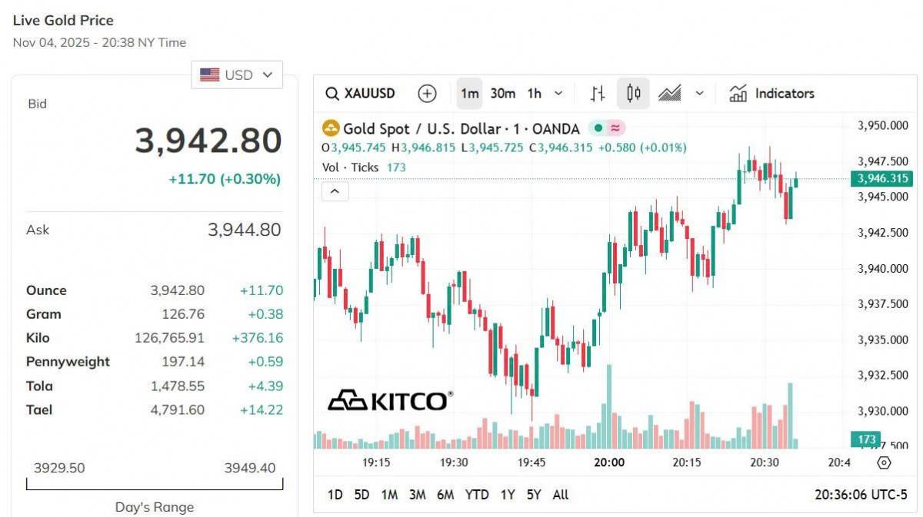Expand the timeframe dropdown next to 1h

click(x=558, y=93)
